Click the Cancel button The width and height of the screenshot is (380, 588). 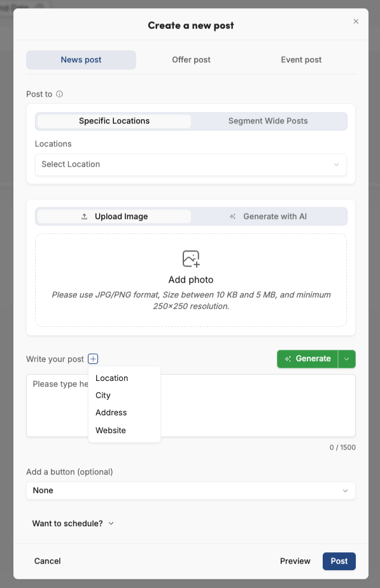coord(47,561)
